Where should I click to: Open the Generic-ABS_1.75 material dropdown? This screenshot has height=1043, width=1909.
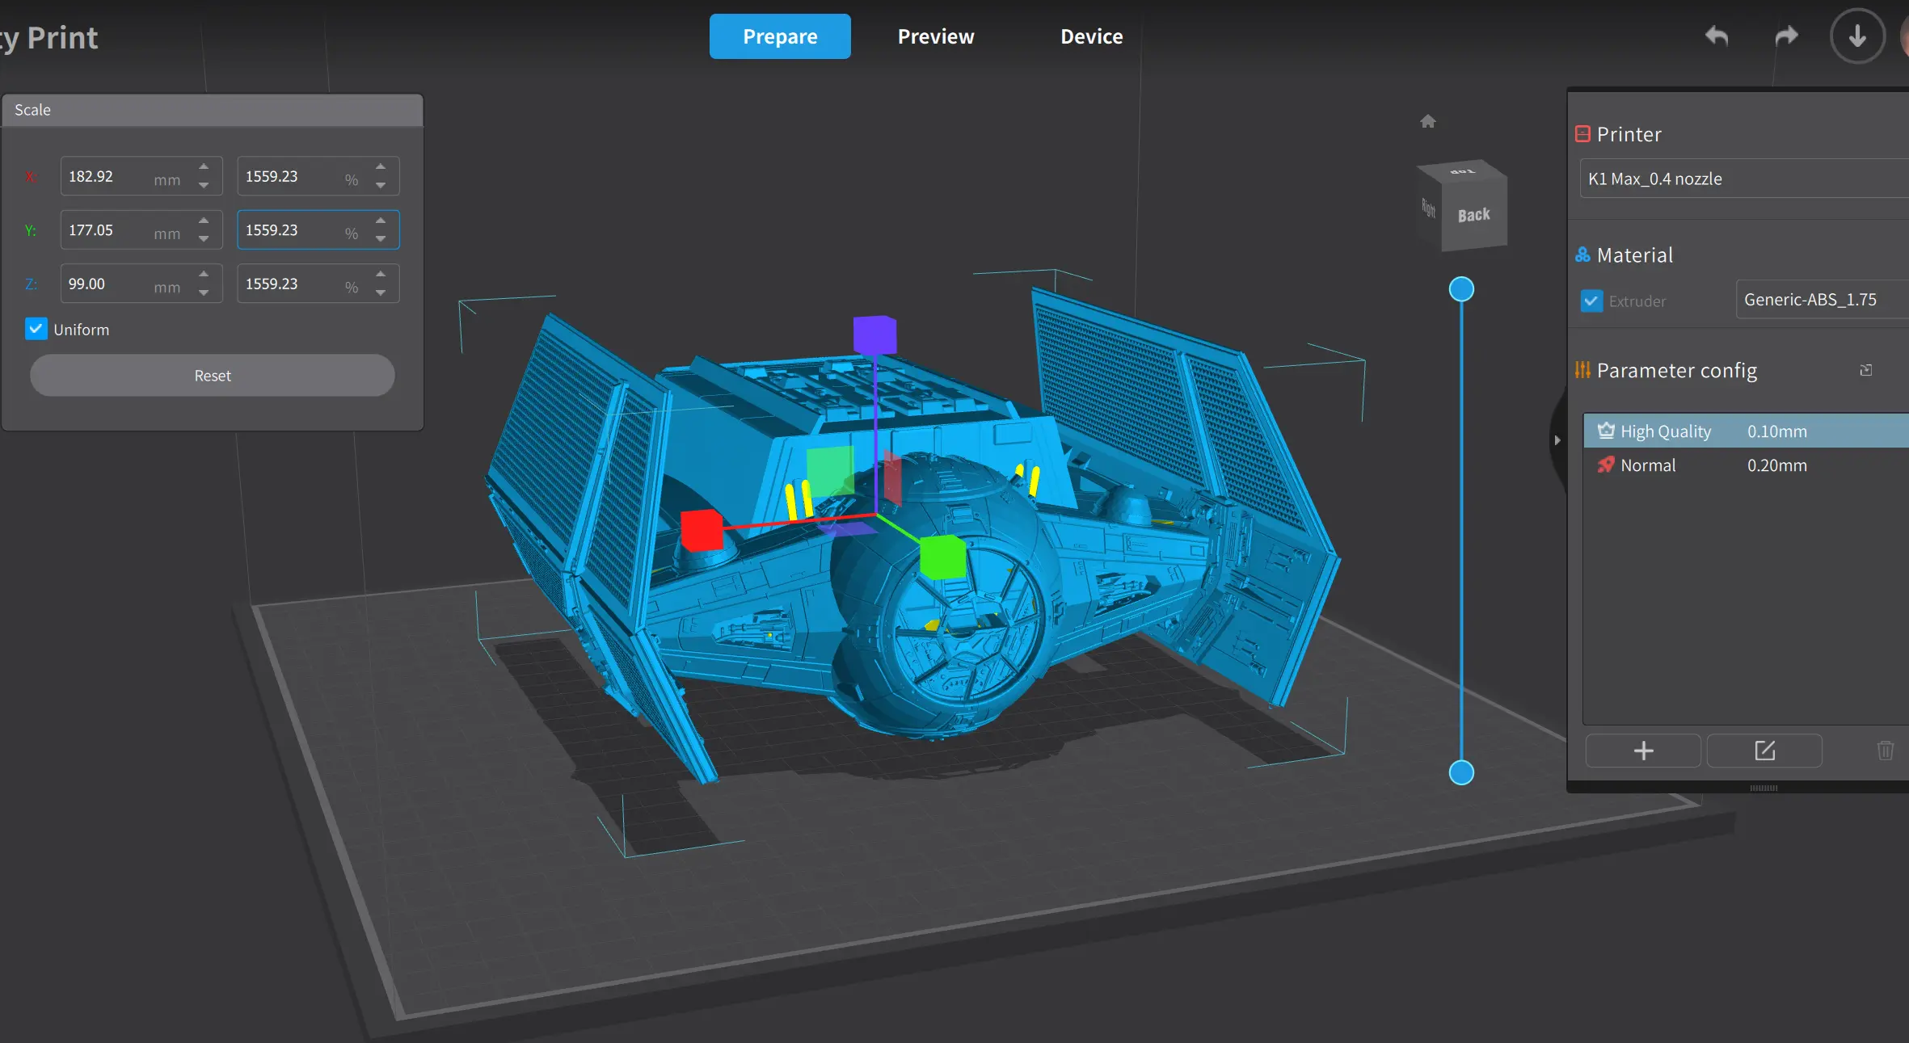1823,300
